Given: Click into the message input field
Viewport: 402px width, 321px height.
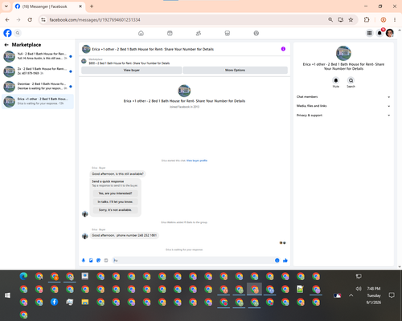Looking at the screenshot, I should pyautogui.click(x=193, y=260).
